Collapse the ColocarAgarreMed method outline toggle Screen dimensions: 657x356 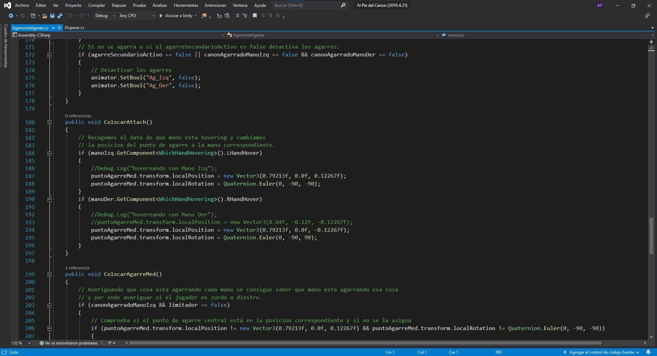click(x=50, y=274)
